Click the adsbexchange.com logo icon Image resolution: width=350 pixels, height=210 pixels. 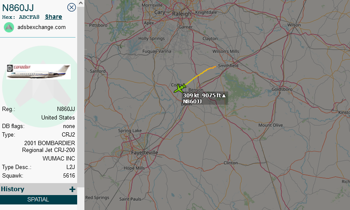[x=9, y=27]
